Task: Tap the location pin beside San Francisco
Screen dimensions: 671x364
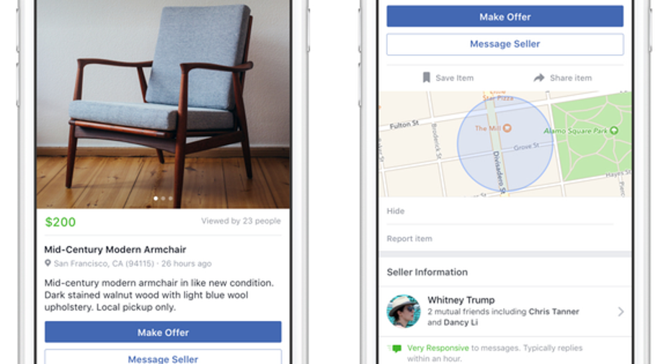Action: [48, 263]
